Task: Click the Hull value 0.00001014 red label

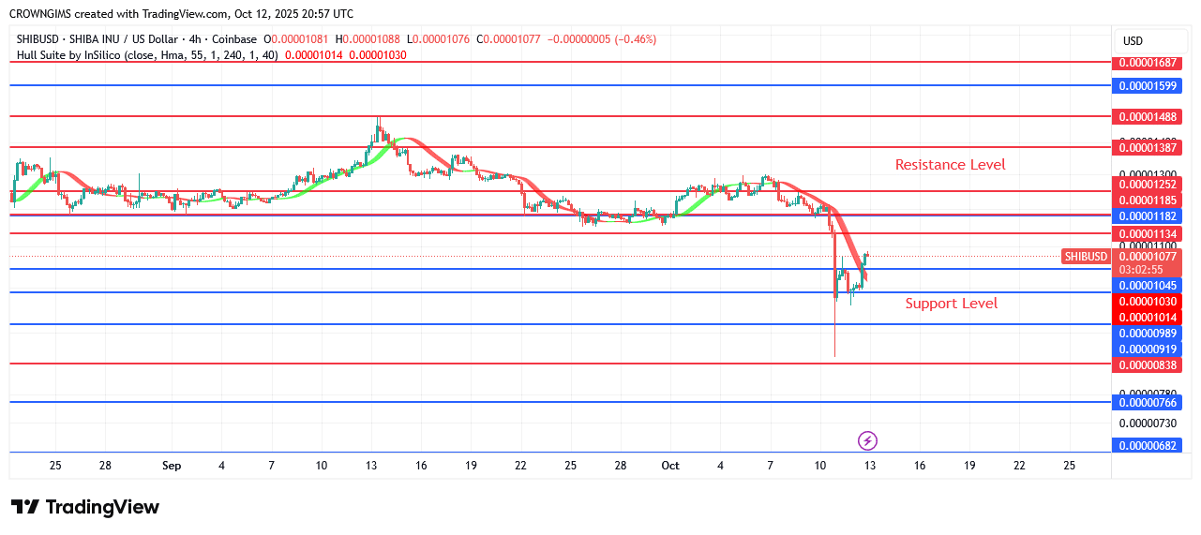Action: click(1144, 318)
